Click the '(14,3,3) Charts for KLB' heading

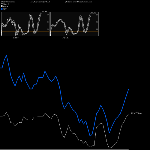pyautogui.click(x=40, y=2)
